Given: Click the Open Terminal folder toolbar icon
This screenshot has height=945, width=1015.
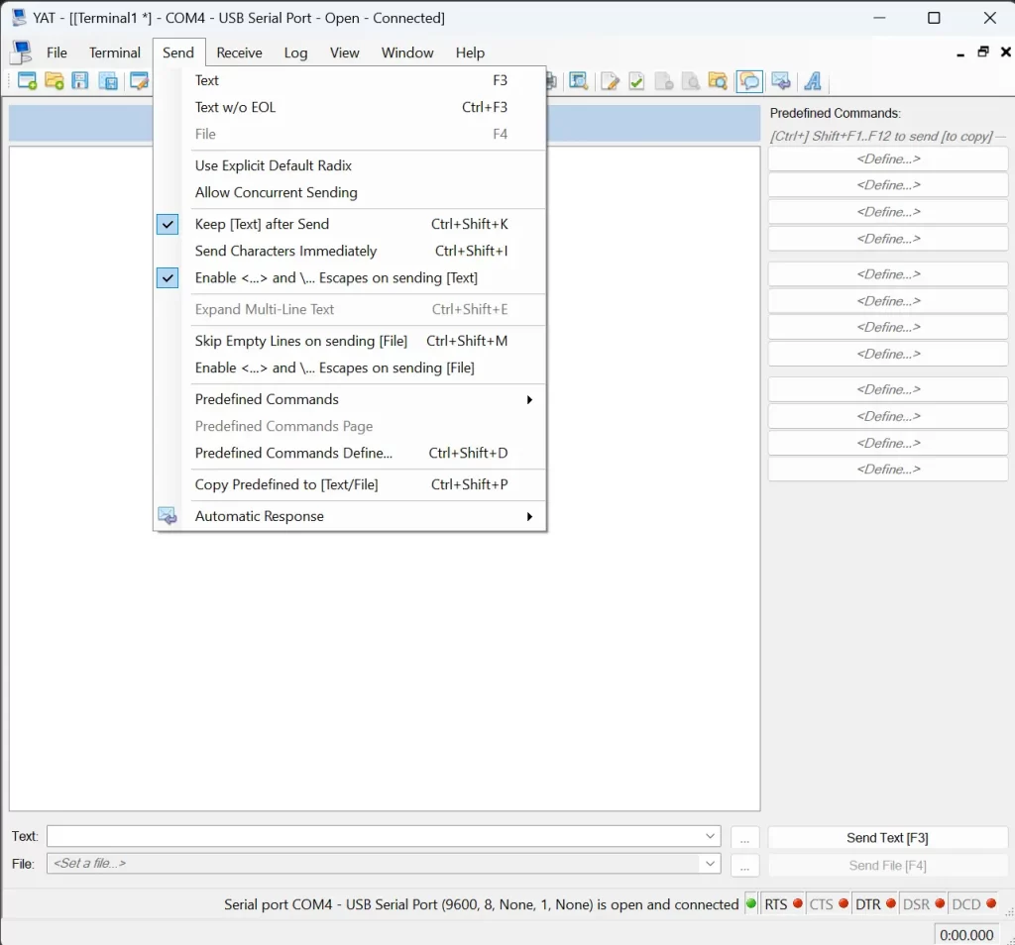Looking at the screenshot, I should tap(54, 81).
